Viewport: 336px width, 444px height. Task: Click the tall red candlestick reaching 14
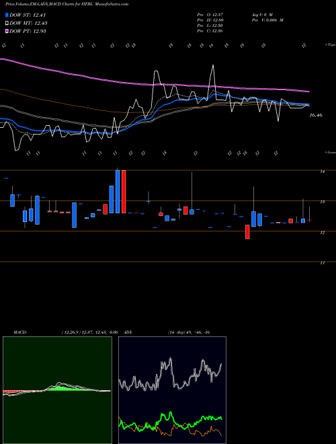click(124, 192)
